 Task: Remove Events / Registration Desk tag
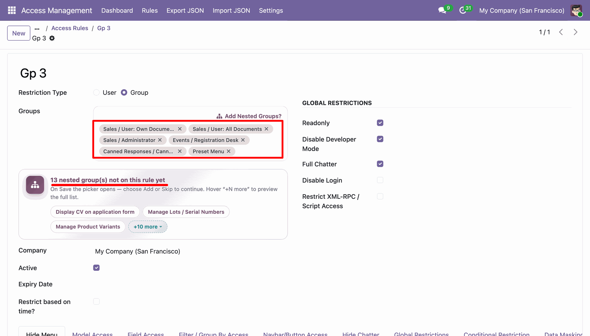tap(243, 140)
